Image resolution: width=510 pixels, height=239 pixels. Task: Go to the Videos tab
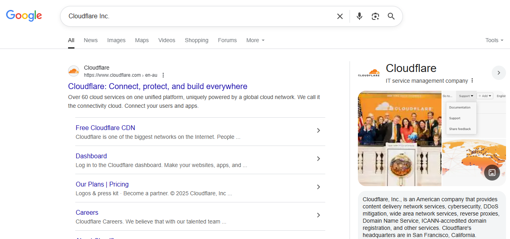167,40
